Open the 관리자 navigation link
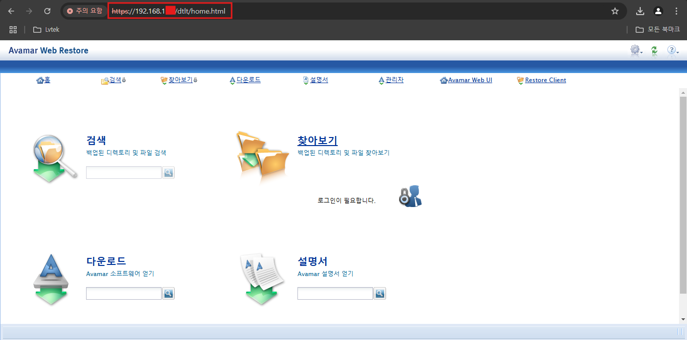This screenshot has height=340, width=687. (395, 80)
